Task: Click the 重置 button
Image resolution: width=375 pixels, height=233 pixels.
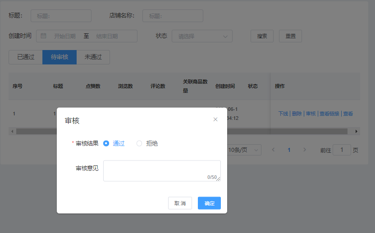Action: 290,36
